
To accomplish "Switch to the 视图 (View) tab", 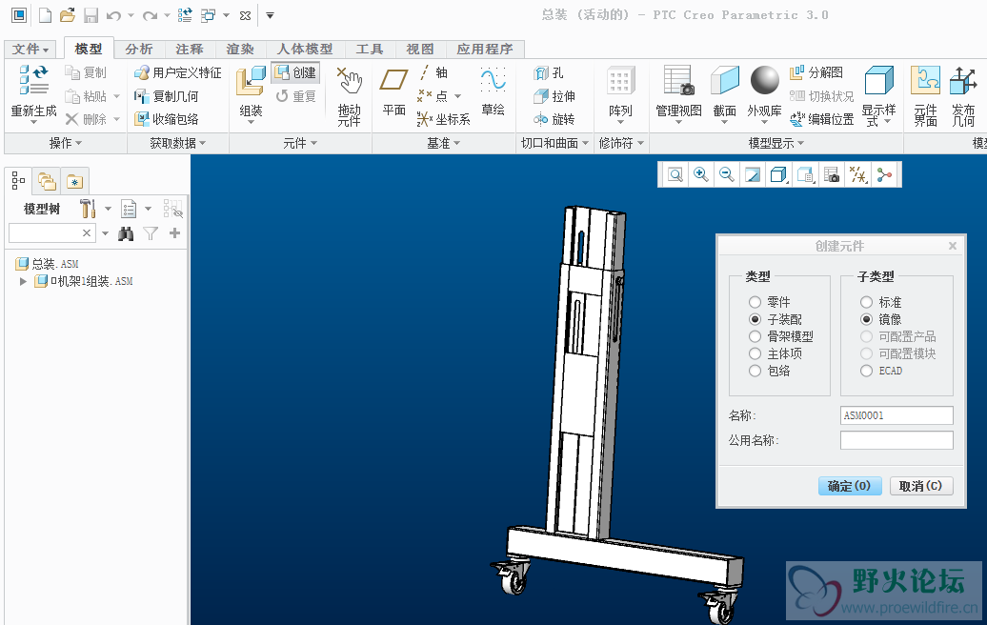I will [x=420, y=50].
